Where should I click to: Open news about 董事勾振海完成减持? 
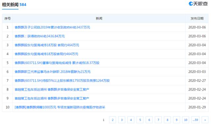point(57,63)
